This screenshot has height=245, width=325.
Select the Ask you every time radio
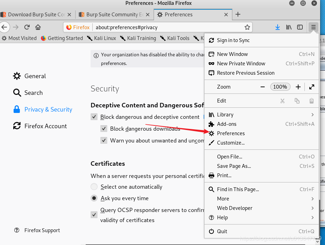(x=94, y=198)
